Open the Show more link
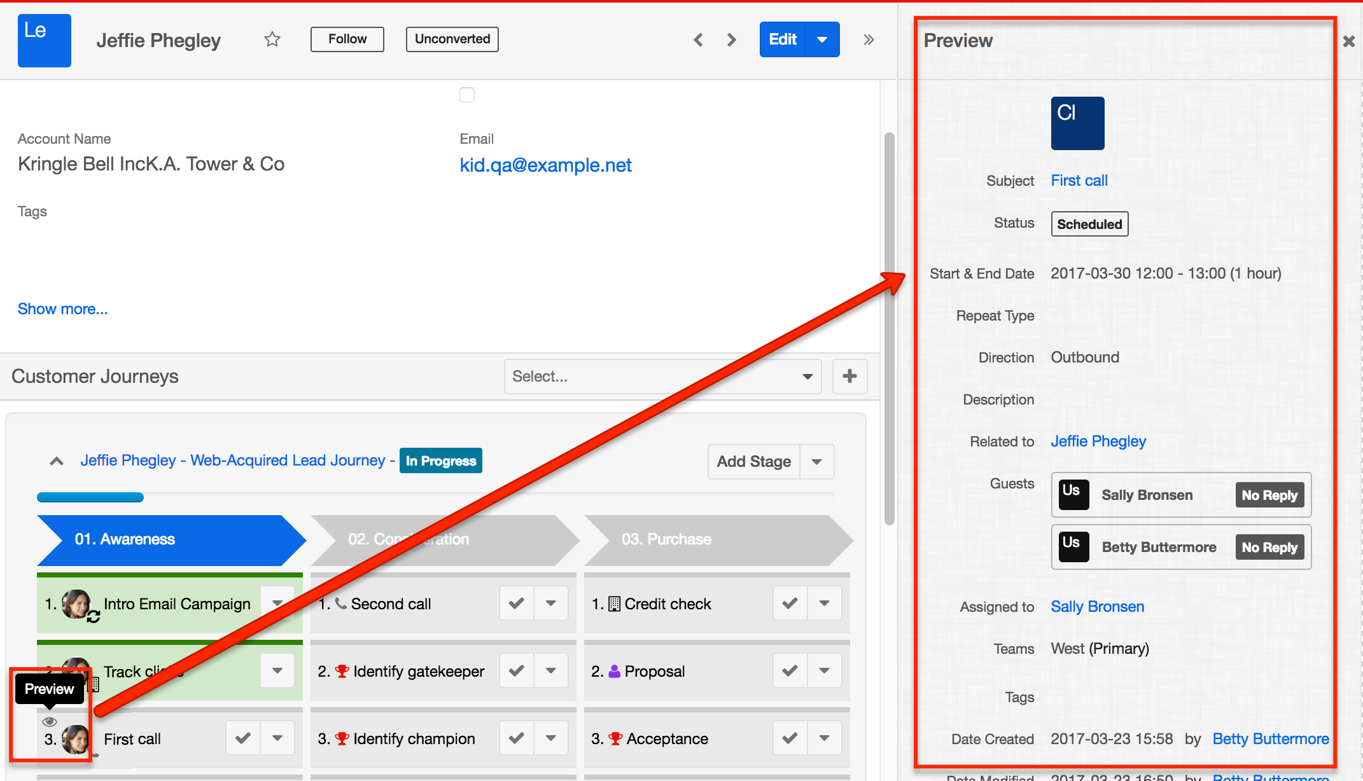 [63, 309]
